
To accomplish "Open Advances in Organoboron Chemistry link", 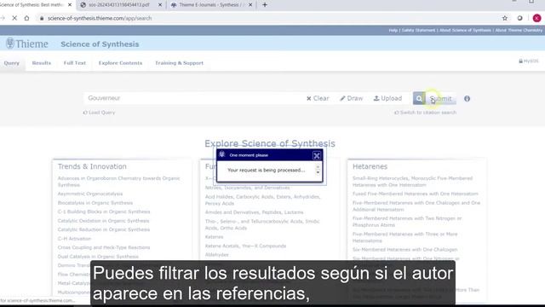I will coord(119,182).
